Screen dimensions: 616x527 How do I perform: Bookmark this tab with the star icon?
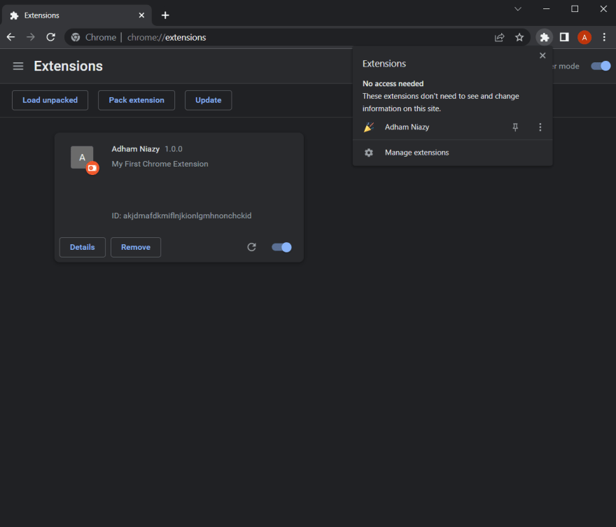(x=519, y=37)
